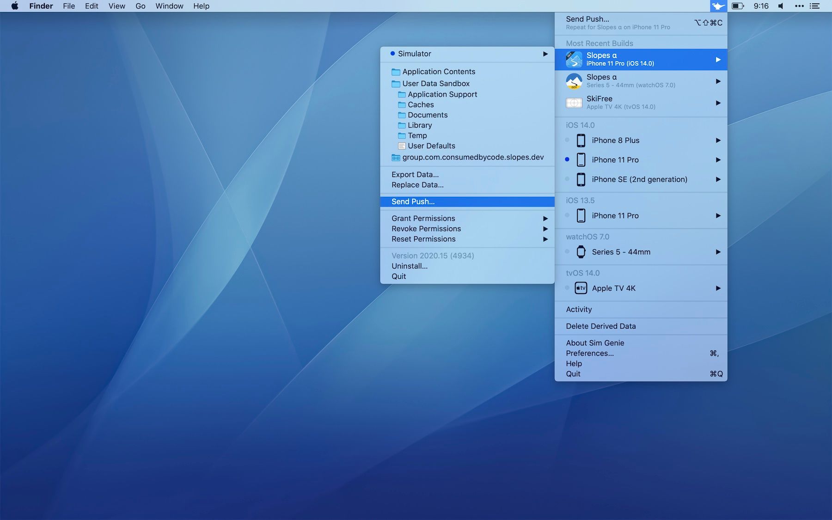Image resolution: width=832 pixels, height=520 pixels.
Task: Open Sim Genie Preferences...
Action: 641,354
